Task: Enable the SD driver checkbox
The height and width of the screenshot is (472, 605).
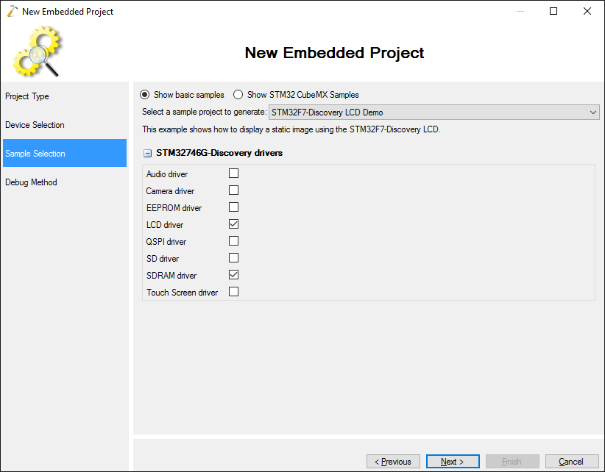Action: (233, 258)
